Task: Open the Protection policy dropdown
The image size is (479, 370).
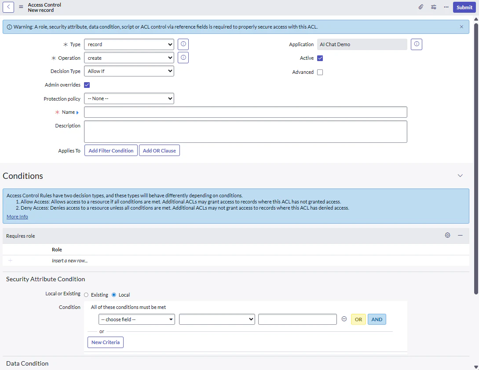Action: [x=129, y=98]
